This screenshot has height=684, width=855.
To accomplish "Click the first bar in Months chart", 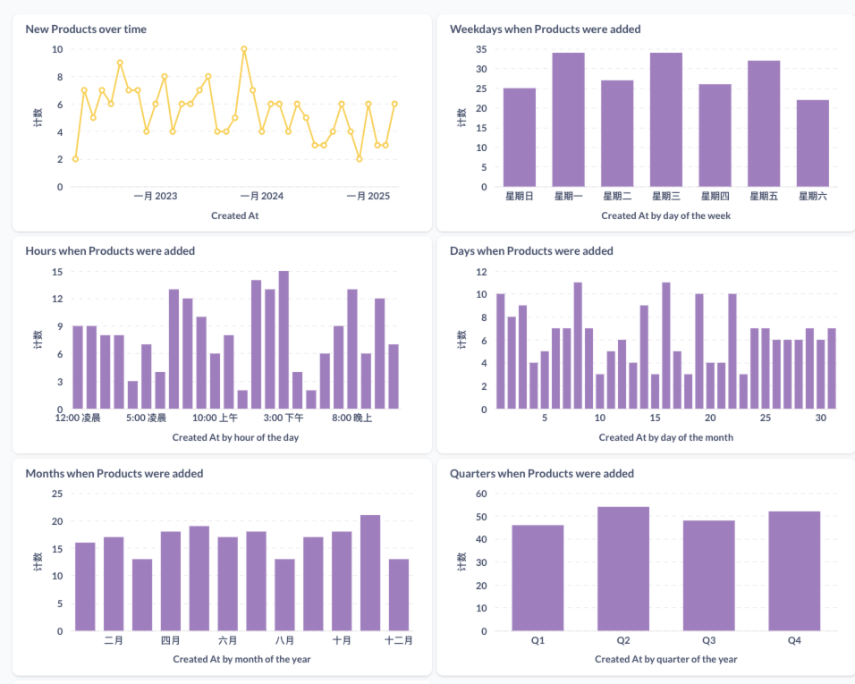I will (85, 587).
